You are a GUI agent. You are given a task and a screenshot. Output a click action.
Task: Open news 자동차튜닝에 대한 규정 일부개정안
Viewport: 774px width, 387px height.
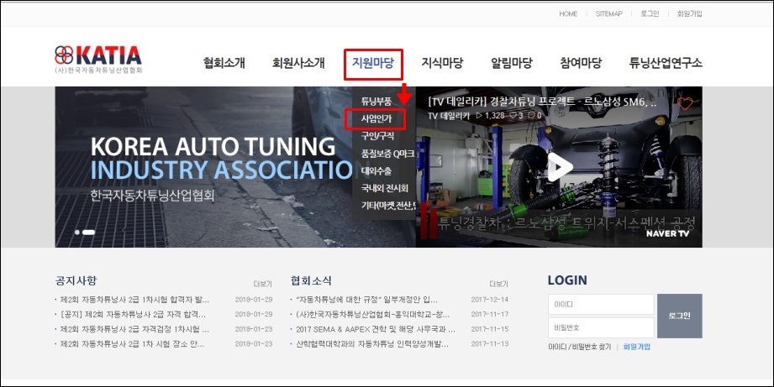[x=366, y=299]
